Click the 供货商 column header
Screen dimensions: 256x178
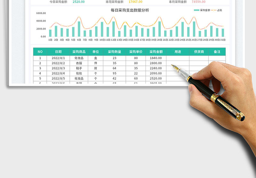(199, 52)
